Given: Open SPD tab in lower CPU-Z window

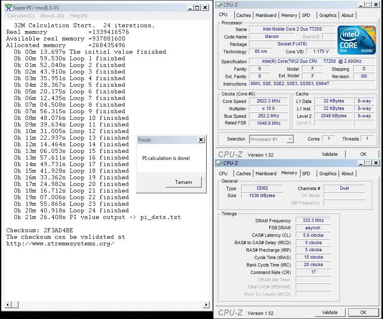Looking at the screenshot, I should tap(306, 173).
